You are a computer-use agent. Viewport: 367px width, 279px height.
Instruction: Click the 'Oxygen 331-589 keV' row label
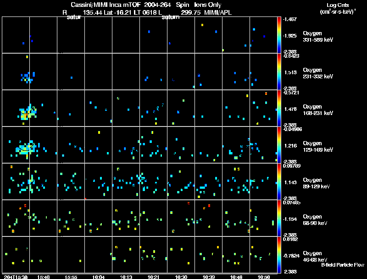pyautogui.click(x=318, y=37)
